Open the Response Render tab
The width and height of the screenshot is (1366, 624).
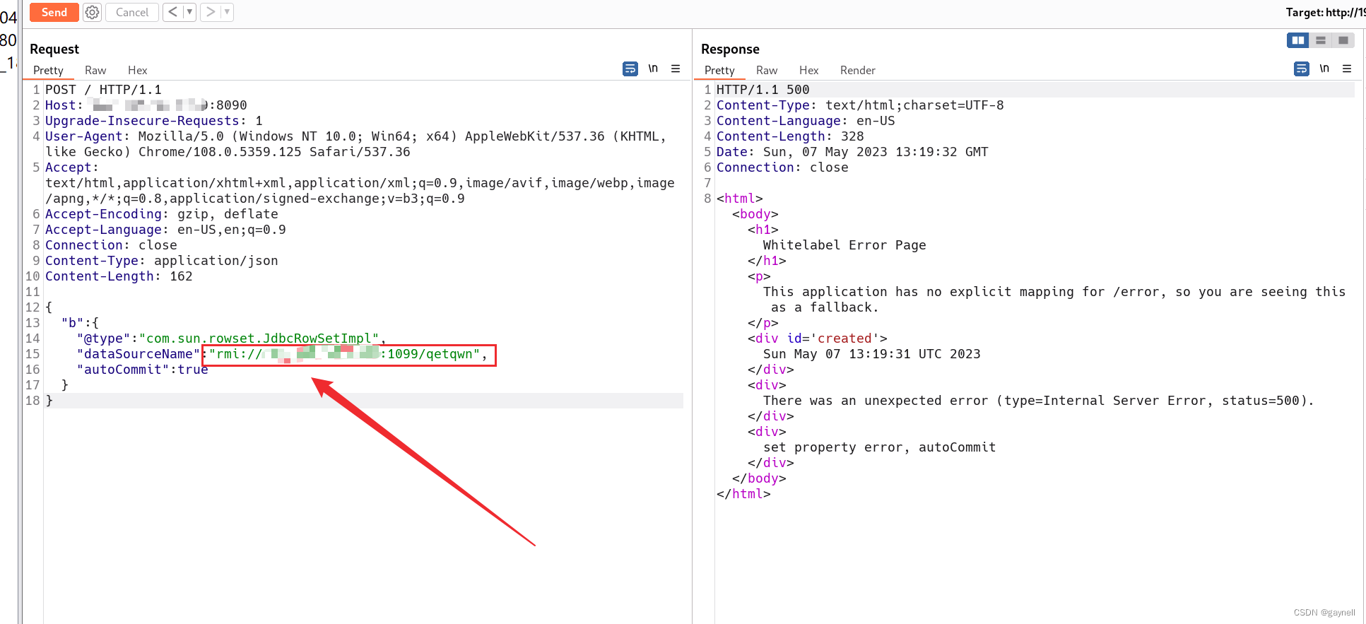pyautogui.click(x=858, y=70)
